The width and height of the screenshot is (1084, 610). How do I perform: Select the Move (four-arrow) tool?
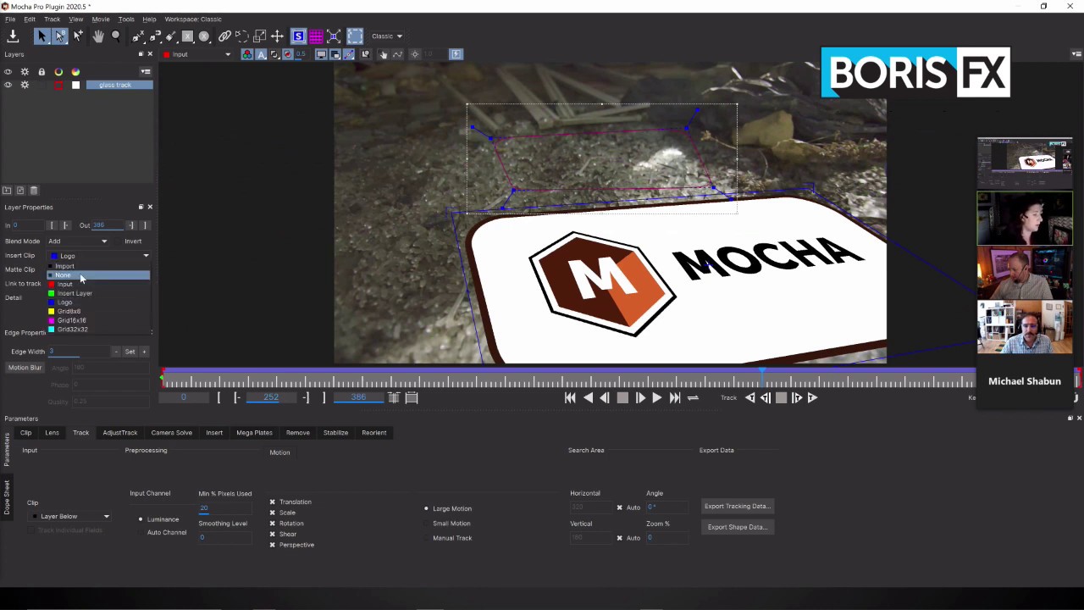(x=277, y=36)
